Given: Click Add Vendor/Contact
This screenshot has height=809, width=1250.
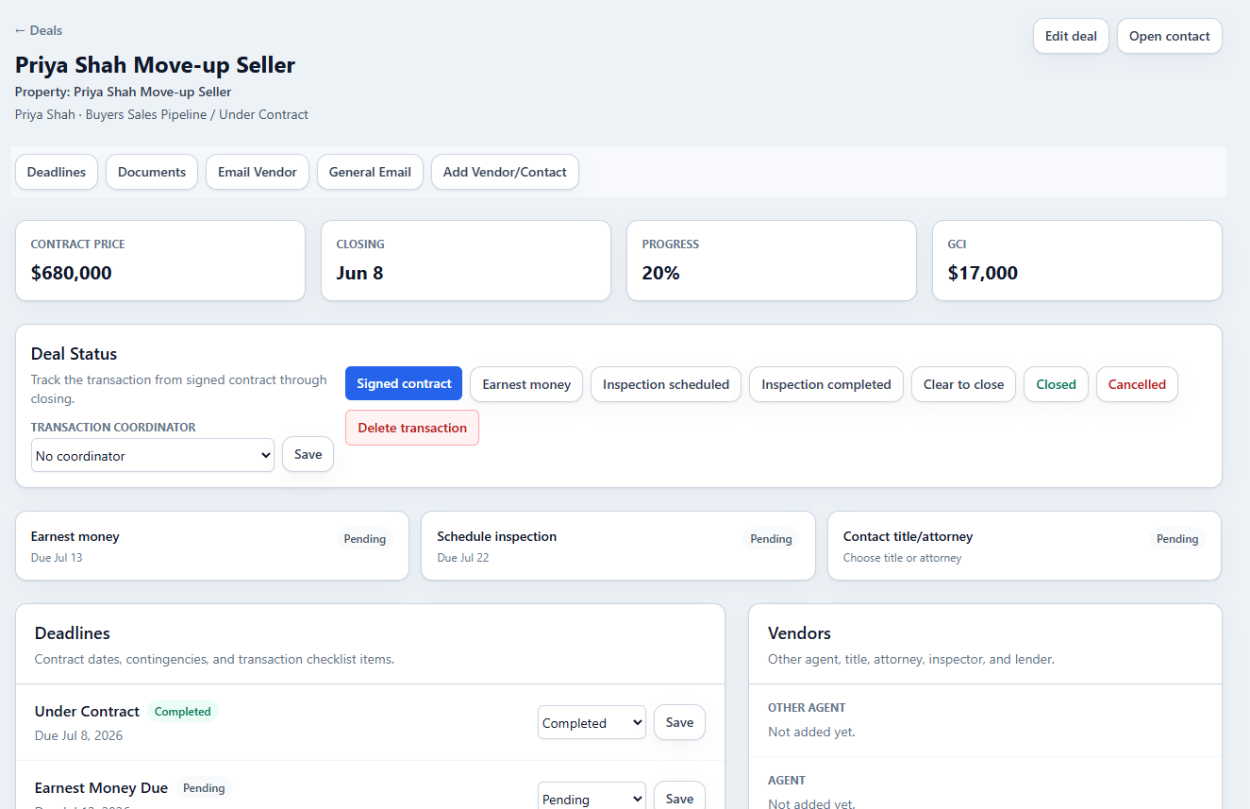Looking at the screenshot, I should [505, 172].
